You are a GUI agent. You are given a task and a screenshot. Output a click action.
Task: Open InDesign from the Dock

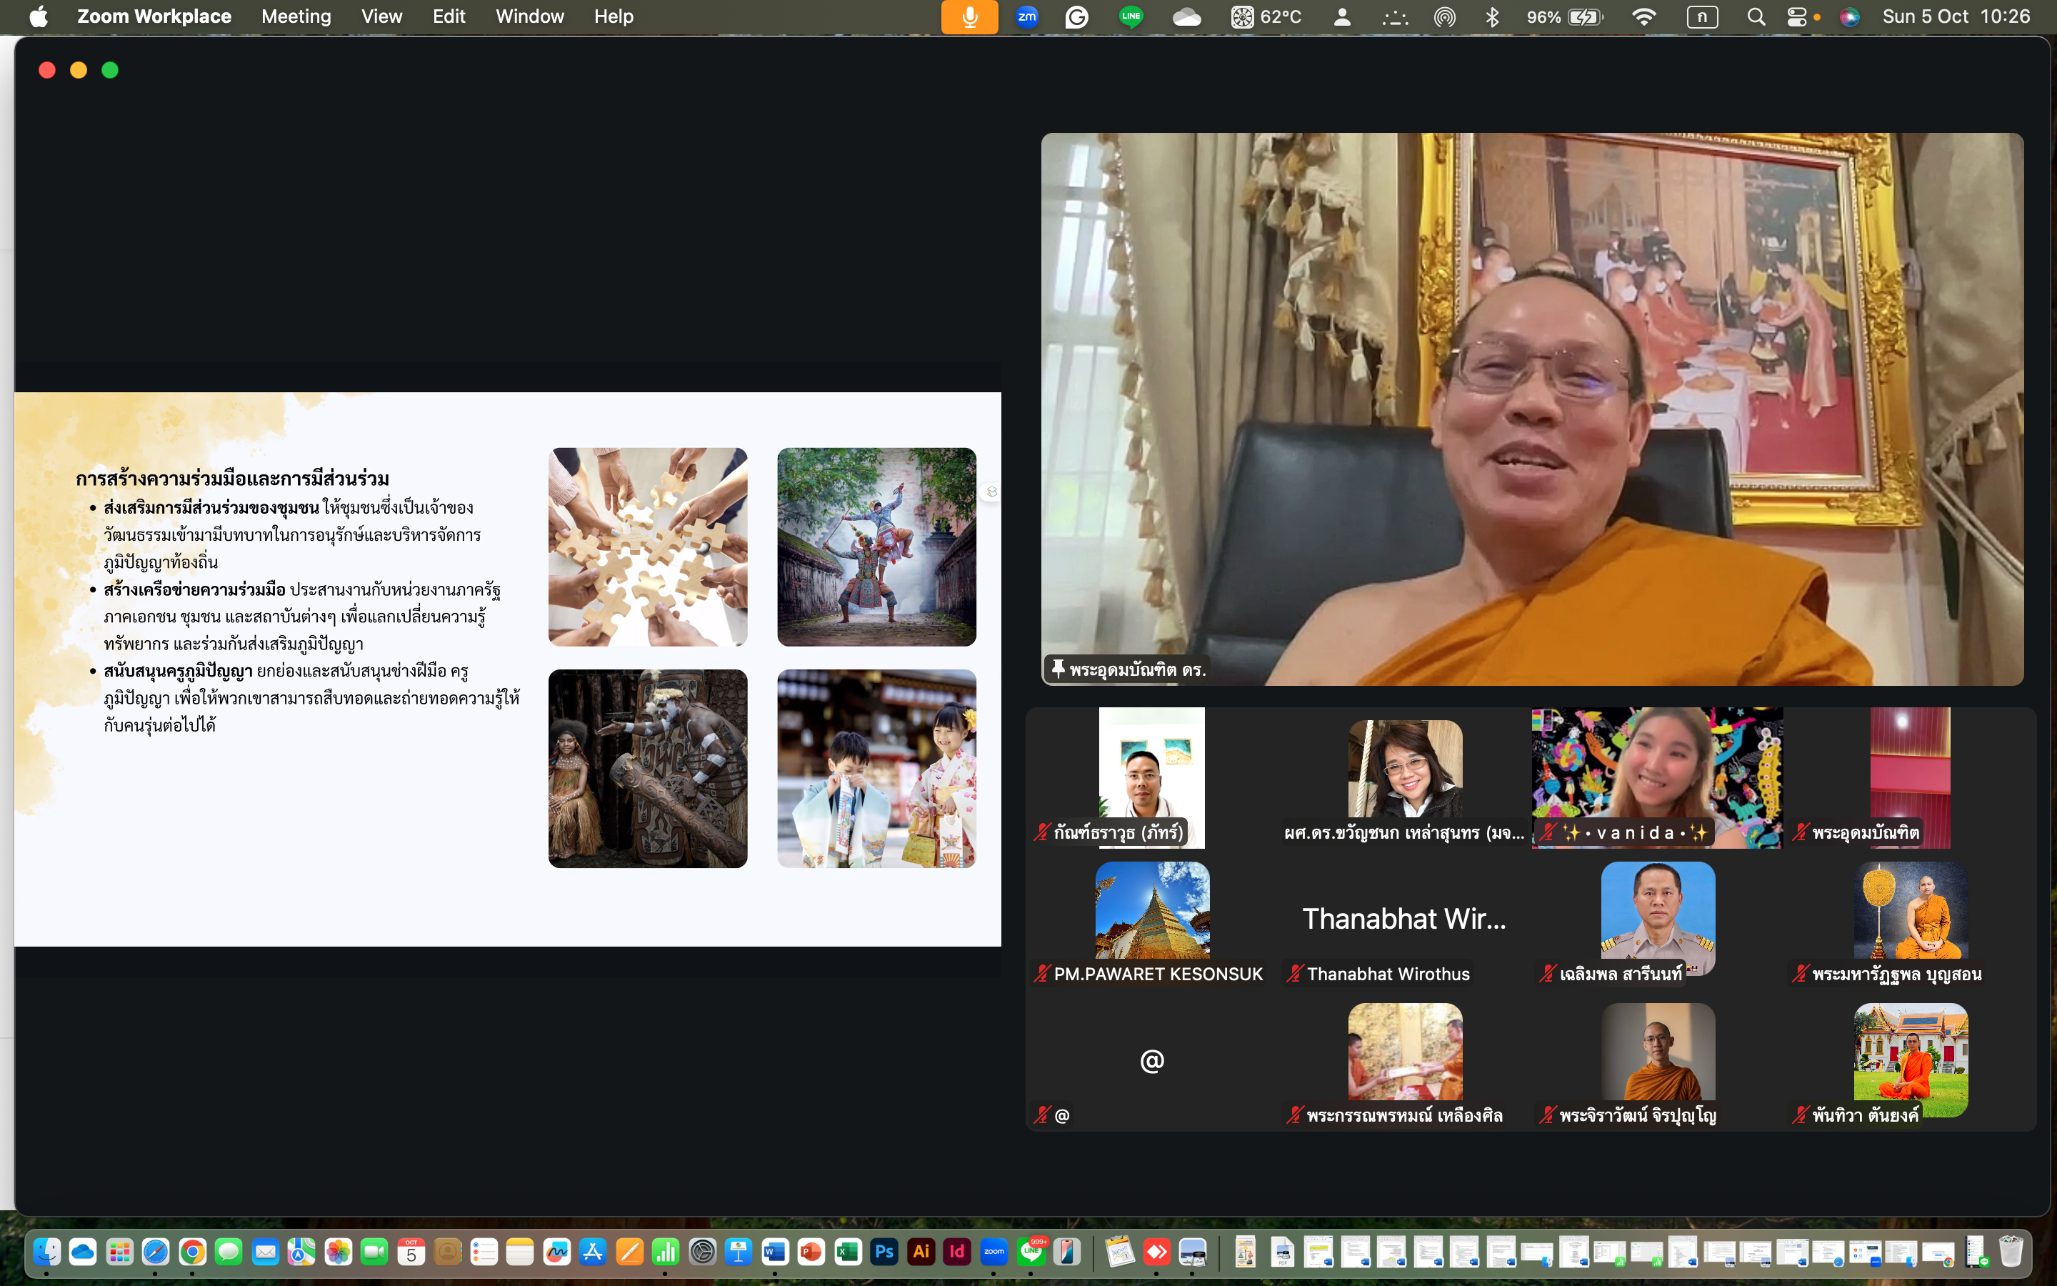click(957, 1252)
